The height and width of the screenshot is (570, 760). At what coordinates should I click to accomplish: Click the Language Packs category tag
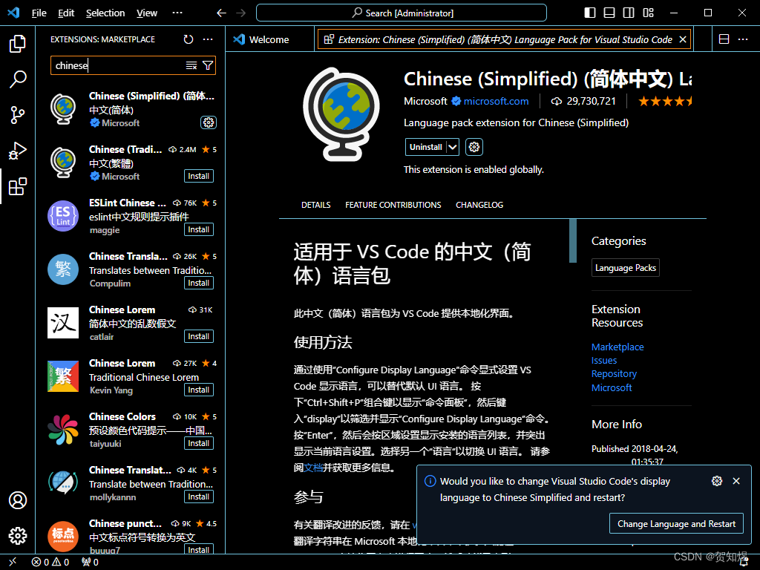(x=625, y=267)
